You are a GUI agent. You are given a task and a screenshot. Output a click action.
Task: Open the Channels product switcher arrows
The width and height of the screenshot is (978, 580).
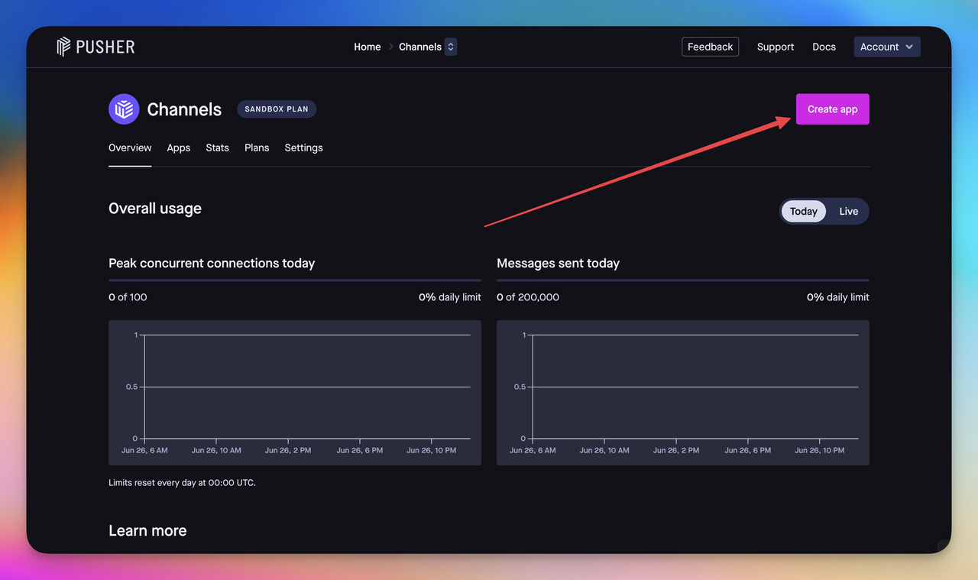pyautogui.click(x=451, y=47)
